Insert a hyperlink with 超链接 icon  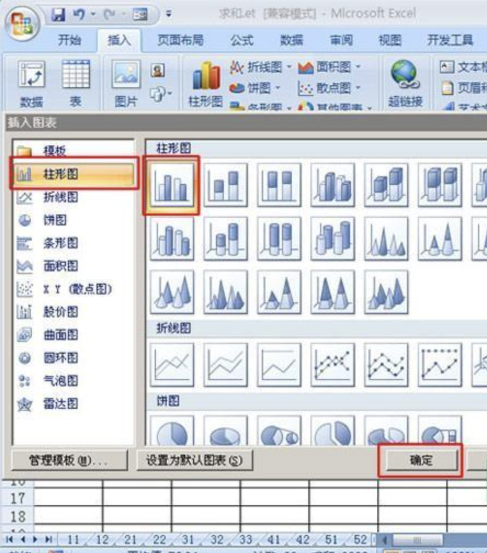(405, 84)
